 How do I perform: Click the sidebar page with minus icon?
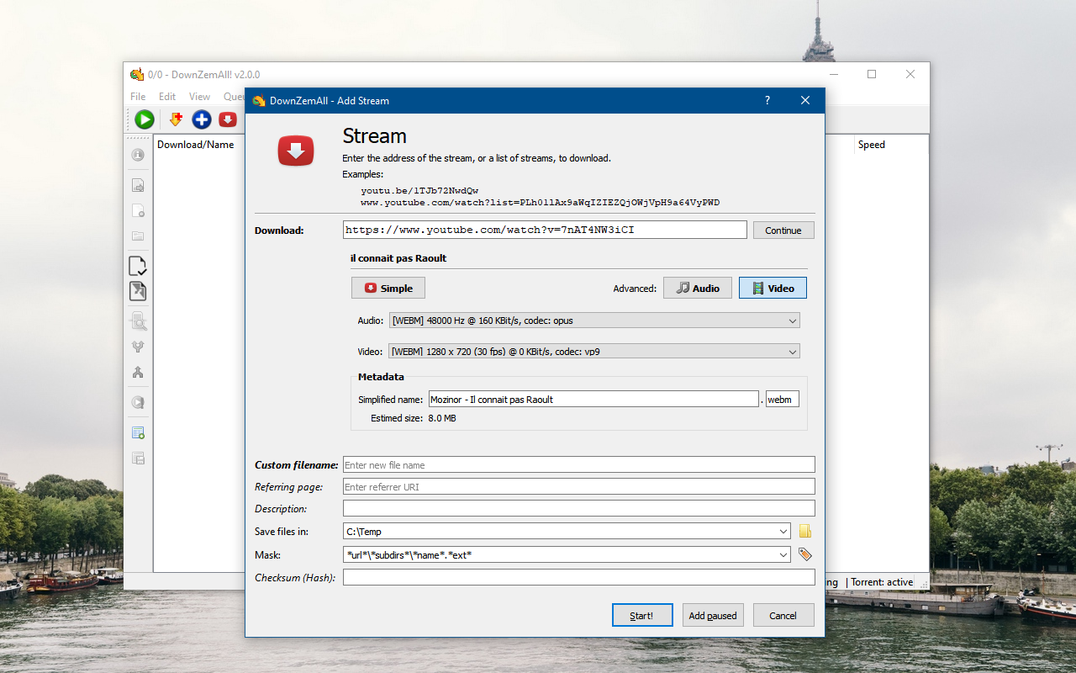(138, 210)
